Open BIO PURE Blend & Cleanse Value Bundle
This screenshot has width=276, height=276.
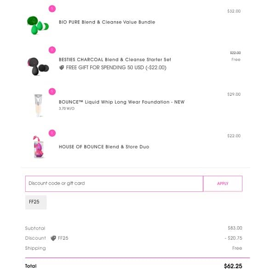(107, 22)
